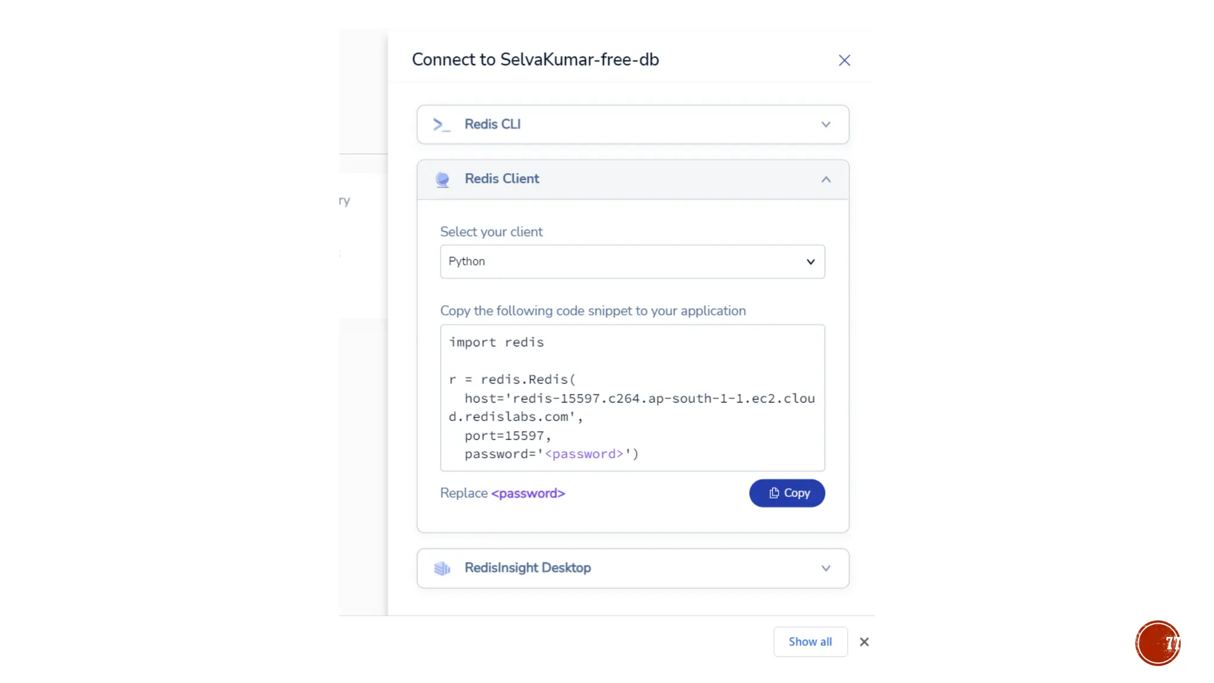This screenshot has width=1214, height=683.
Task: Click the Redis CLI header label
Action: 492,125
